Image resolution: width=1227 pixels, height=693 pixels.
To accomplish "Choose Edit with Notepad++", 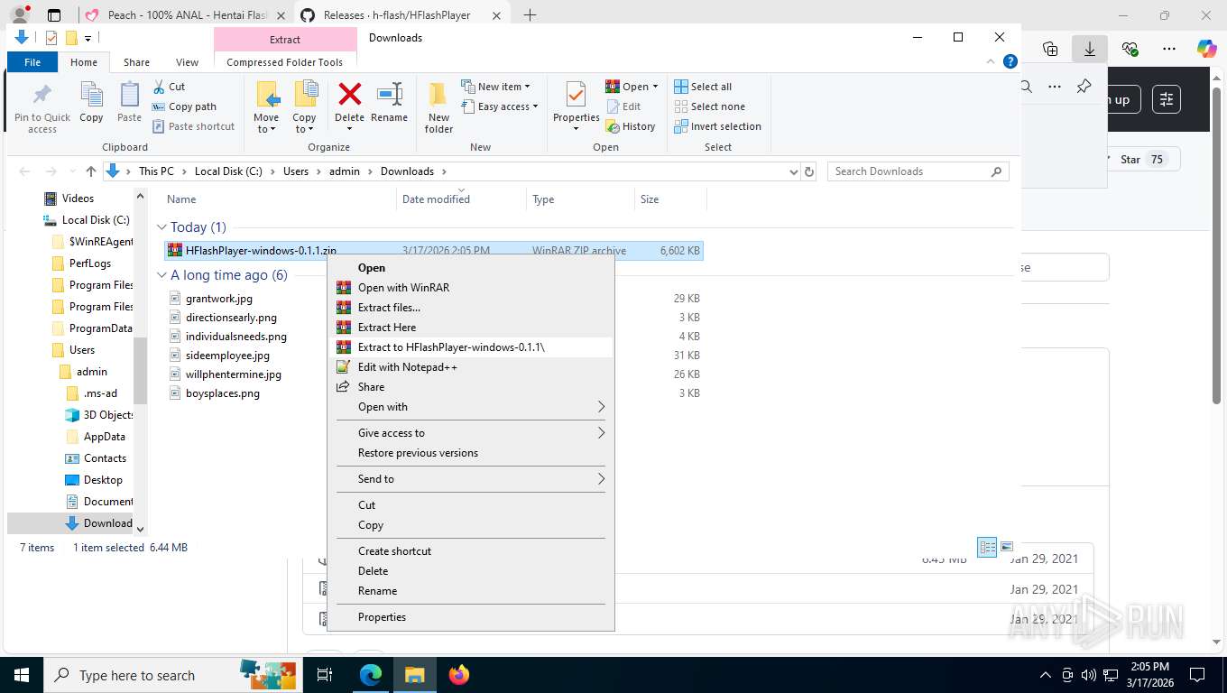I will coord(470,367).
